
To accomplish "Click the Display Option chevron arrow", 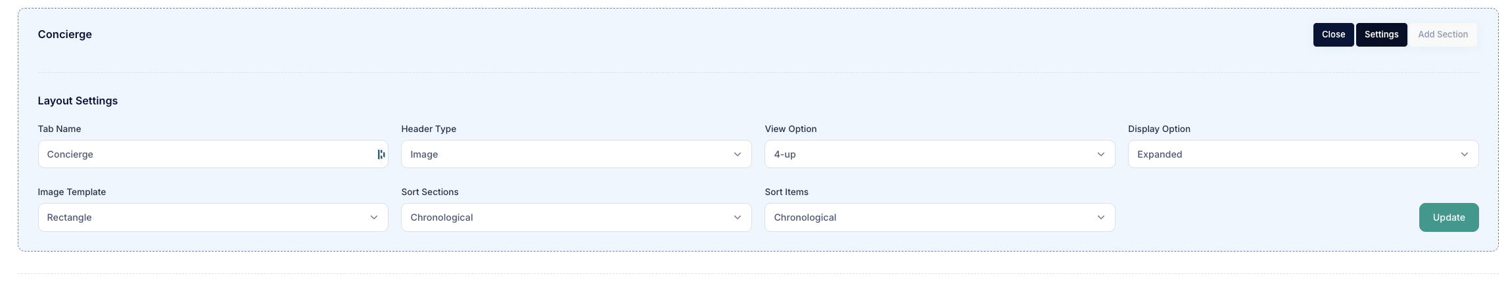I will [x=1464, y=154].
